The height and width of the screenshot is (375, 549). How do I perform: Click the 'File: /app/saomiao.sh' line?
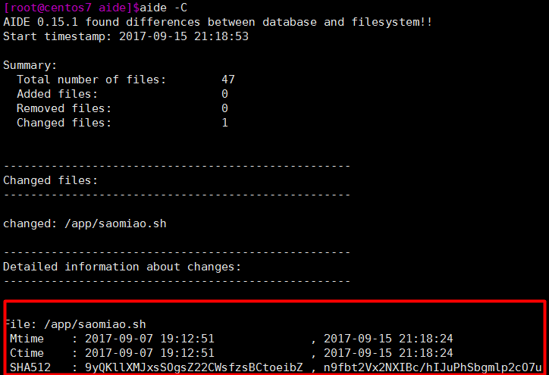point(74,324)
